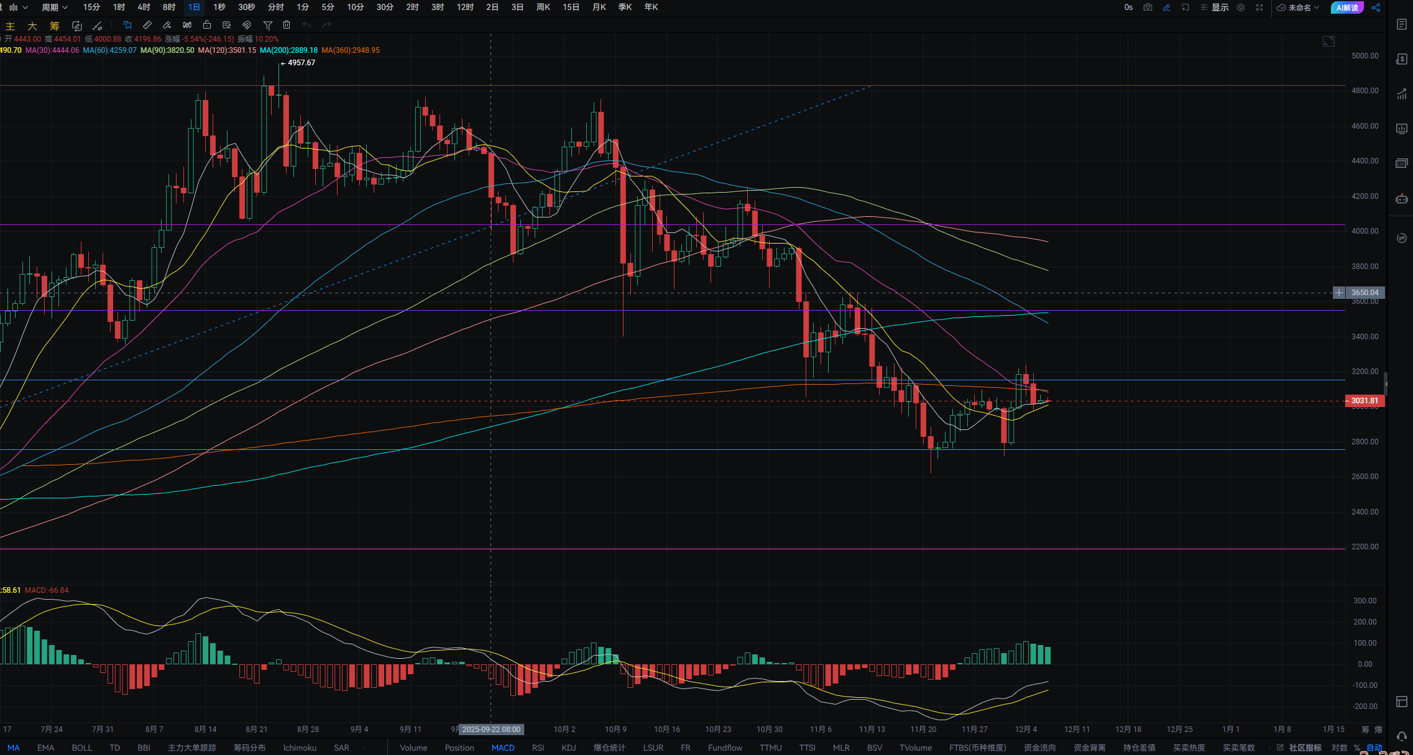Open the customer support headset icon
This screenshot has width=1413, height=755.
pyautogui.click(x=1401, y=736)
